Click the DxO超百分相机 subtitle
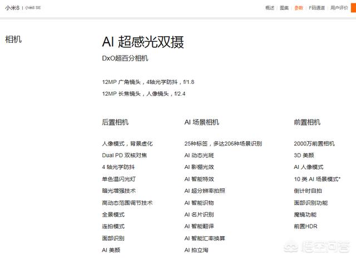Viewport: 356px width, 259px height. (125, 58)
